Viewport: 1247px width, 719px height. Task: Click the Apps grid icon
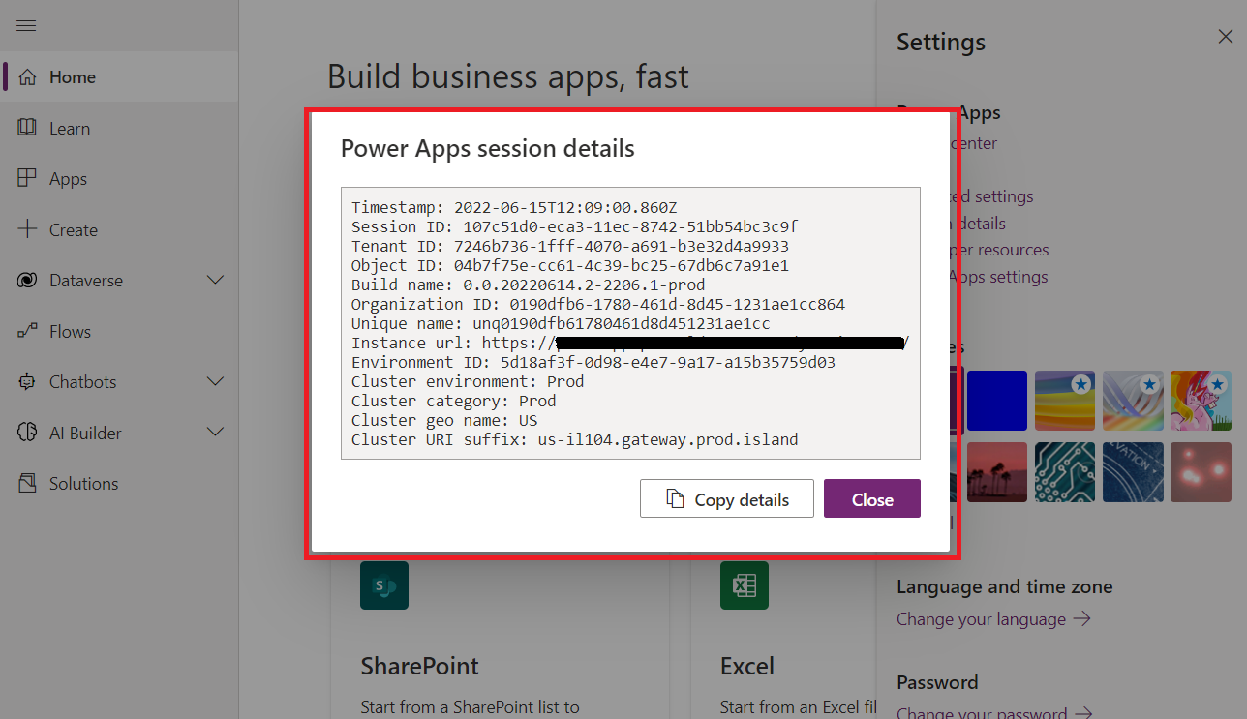tap(27, 179)
